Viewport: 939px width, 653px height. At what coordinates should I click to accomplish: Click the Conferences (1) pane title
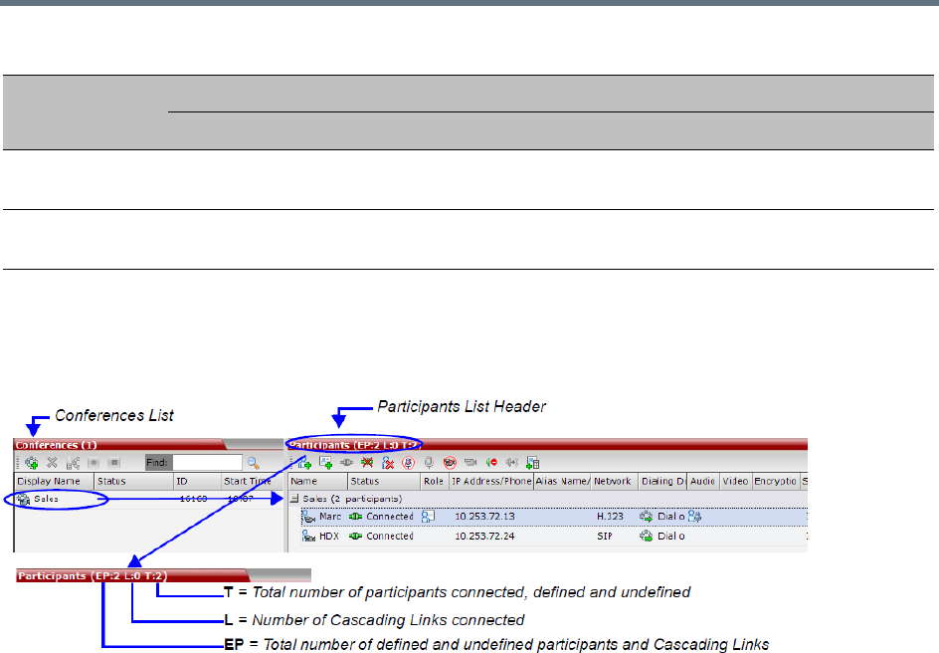tap(56, 445)
